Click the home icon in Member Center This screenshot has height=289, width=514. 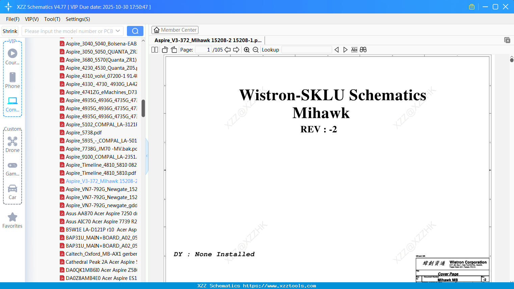click(157, 30)
